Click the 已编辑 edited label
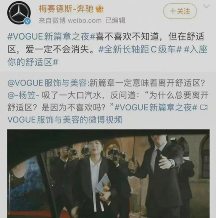Viewport: 216px width, 218px height. coord(115,21)
